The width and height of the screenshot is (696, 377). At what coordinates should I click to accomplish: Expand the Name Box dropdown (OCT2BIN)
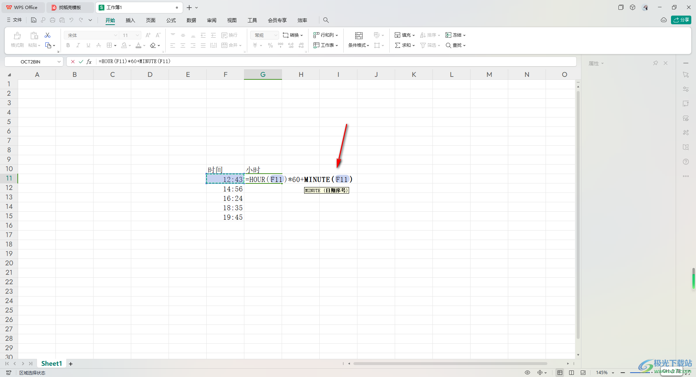pyautogui.click(x=59, y=62)
